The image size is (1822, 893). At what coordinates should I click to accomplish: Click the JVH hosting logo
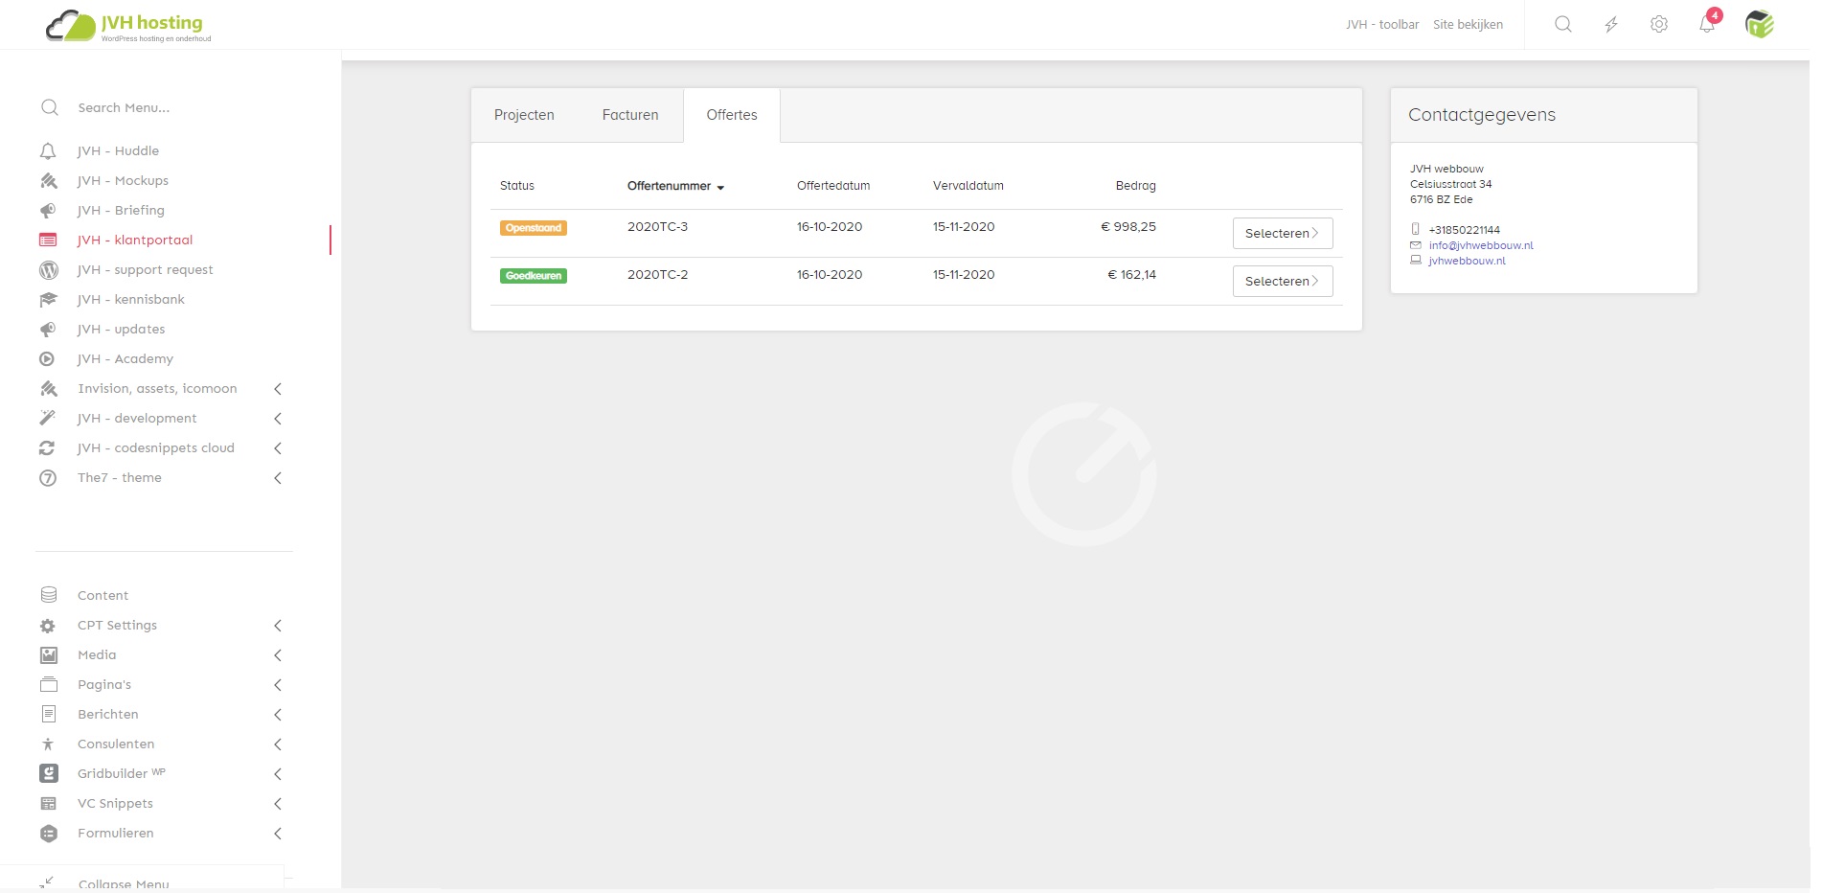pos(128,26)
